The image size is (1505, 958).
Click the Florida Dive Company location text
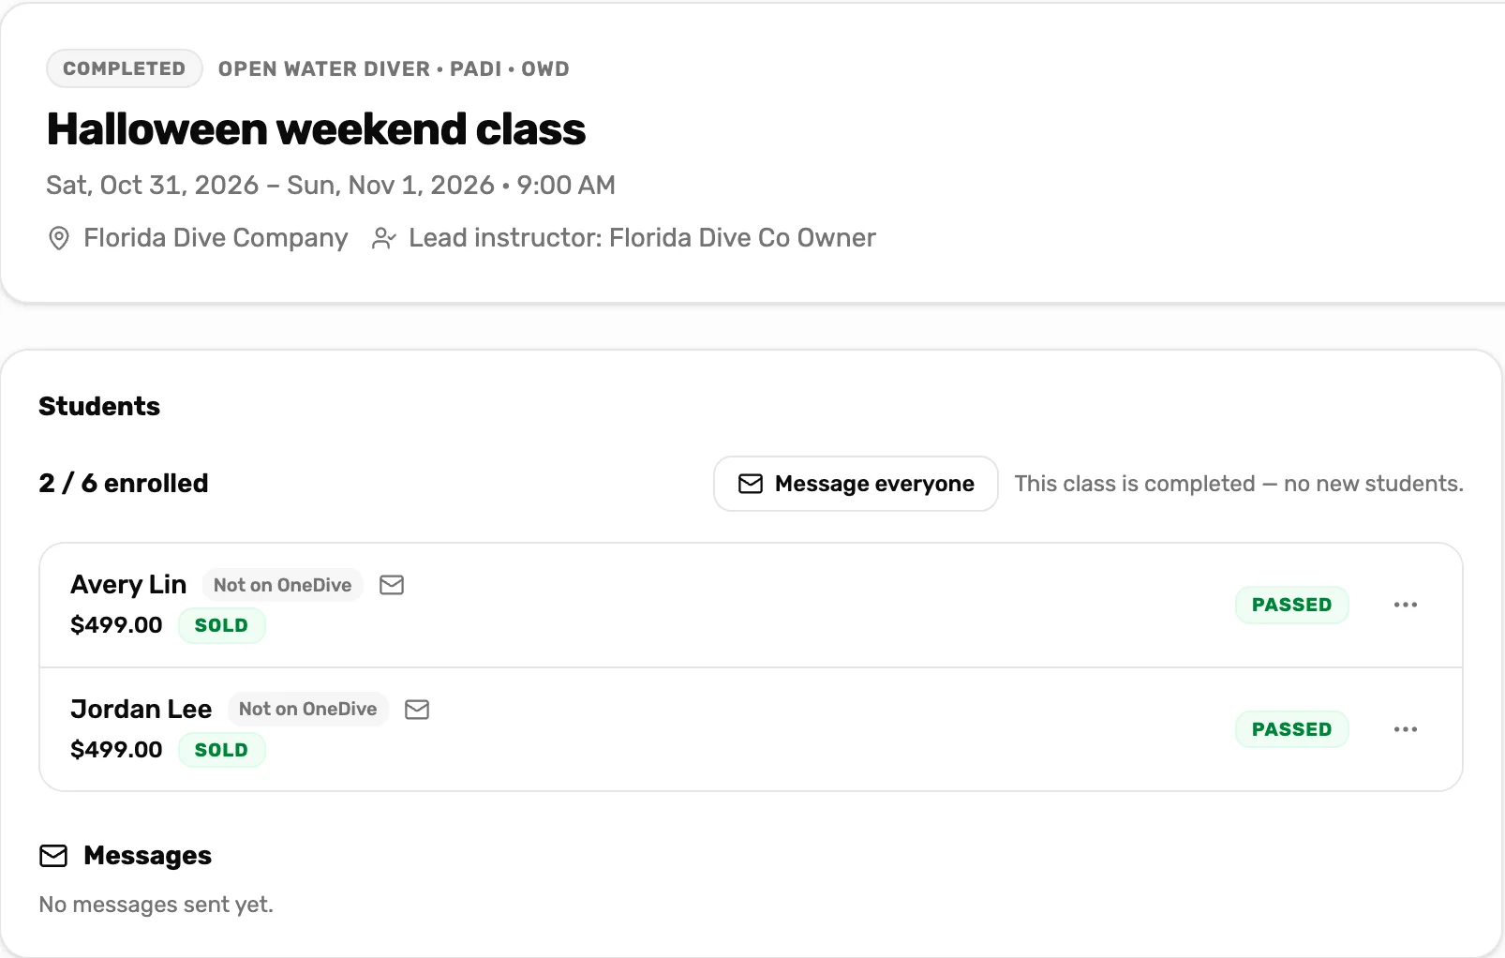pyautogui.click(x=216, y=238)
